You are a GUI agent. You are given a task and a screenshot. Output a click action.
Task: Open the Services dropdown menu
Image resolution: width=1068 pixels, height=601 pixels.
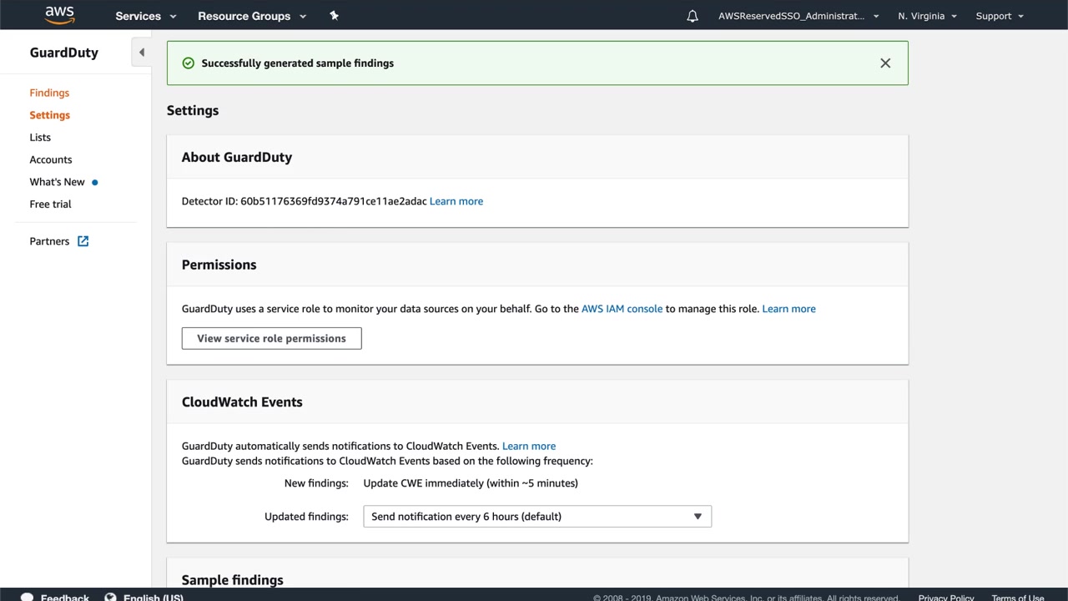146,16
